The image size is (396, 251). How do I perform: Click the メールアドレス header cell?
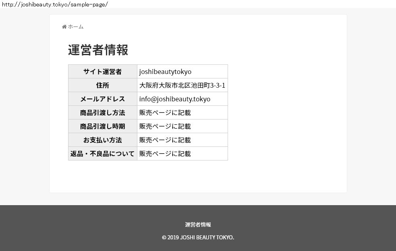pyautogui.click(x=102, y=99)
